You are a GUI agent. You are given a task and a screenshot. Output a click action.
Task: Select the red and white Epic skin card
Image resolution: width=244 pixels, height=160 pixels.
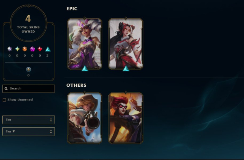(126, 44)
